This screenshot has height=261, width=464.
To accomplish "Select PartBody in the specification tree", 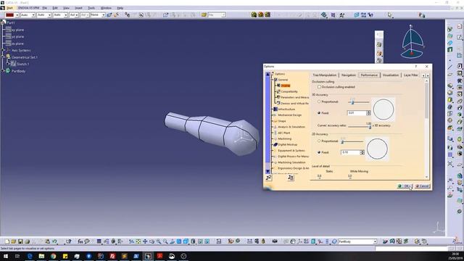I will (16, 71).
